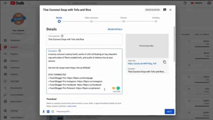This screenshot has height=120, width=213.
Task: Jump to the Checks step
Action: 124,21
